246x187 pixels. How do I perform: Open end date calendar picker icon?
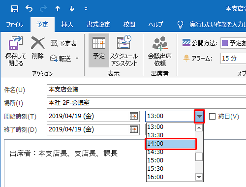click(x=134, y=129)
